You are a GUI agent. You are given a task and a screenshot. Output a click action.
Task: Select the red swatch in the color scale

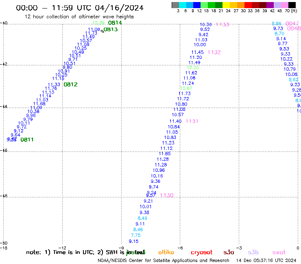pyautogui.click(x=248, y=5)
